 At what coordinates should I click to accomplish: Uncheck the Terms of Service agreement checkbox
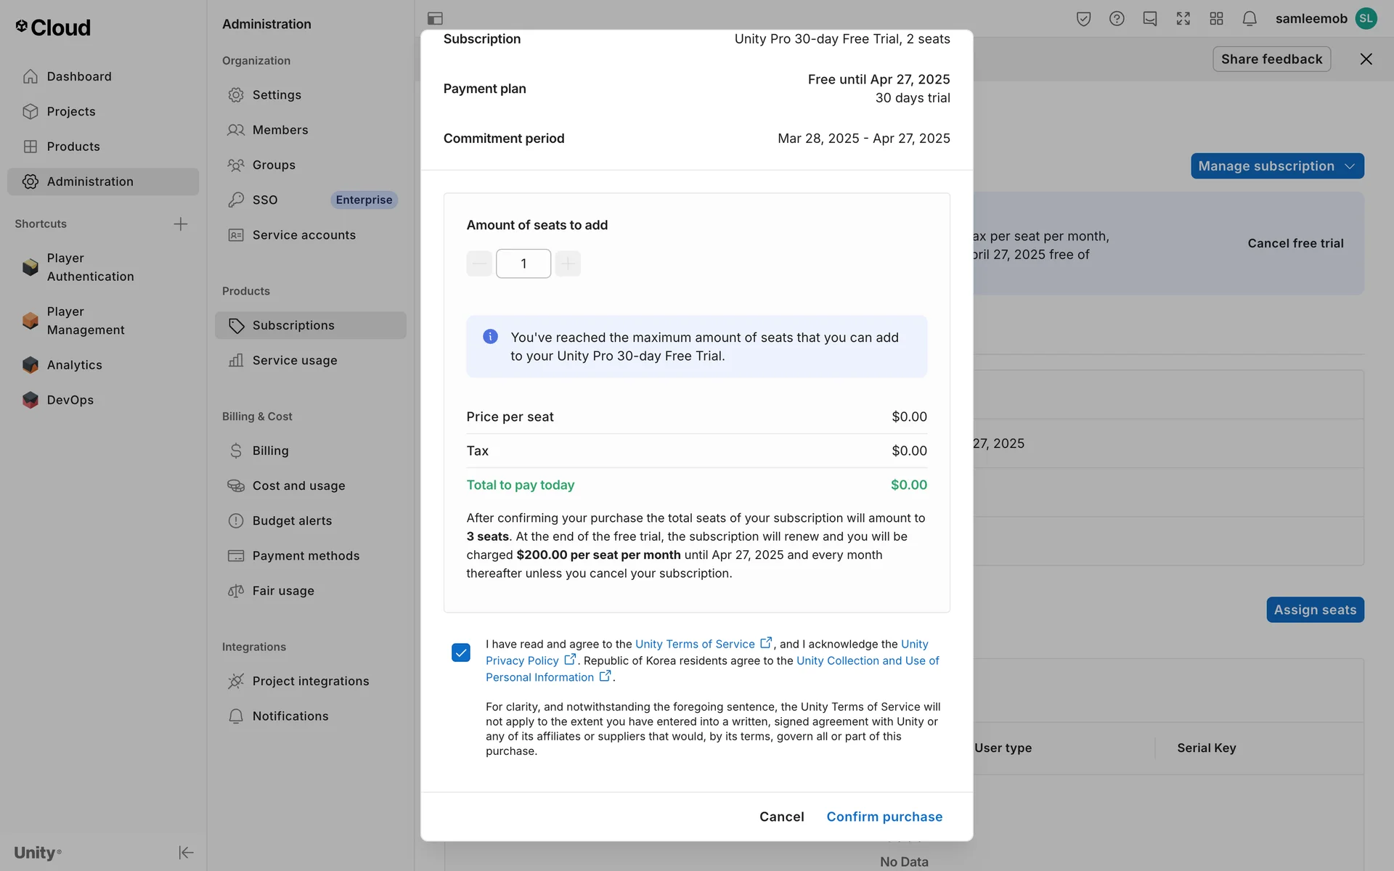pos(460,653)
